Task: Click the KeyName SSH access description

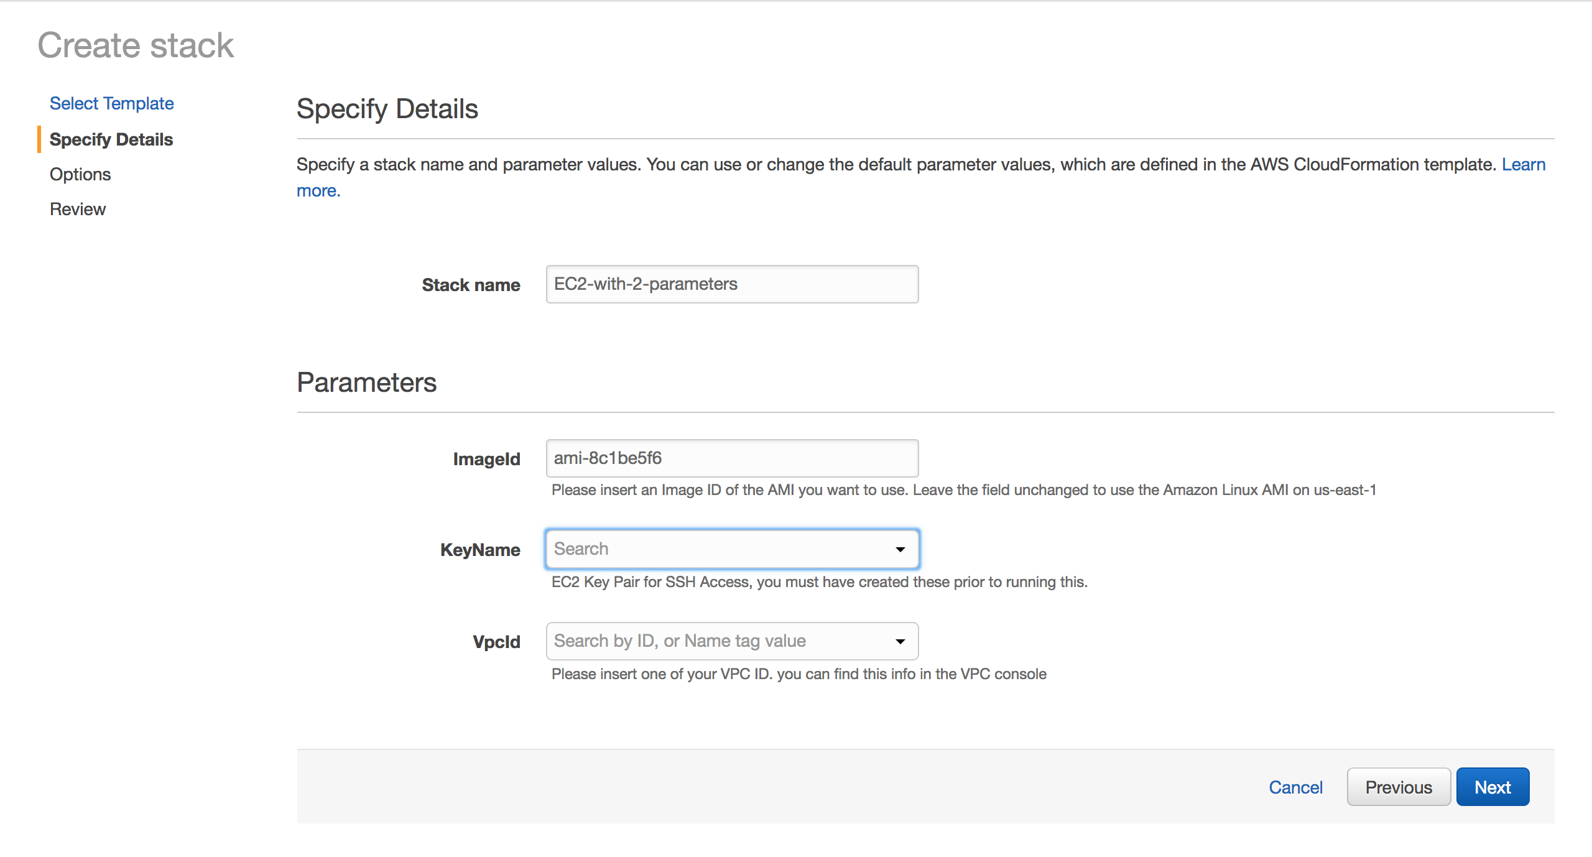Action: point(820,582)
